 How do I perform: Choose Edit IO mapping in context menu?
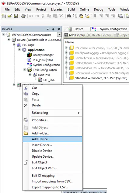[x=52, y=176]
